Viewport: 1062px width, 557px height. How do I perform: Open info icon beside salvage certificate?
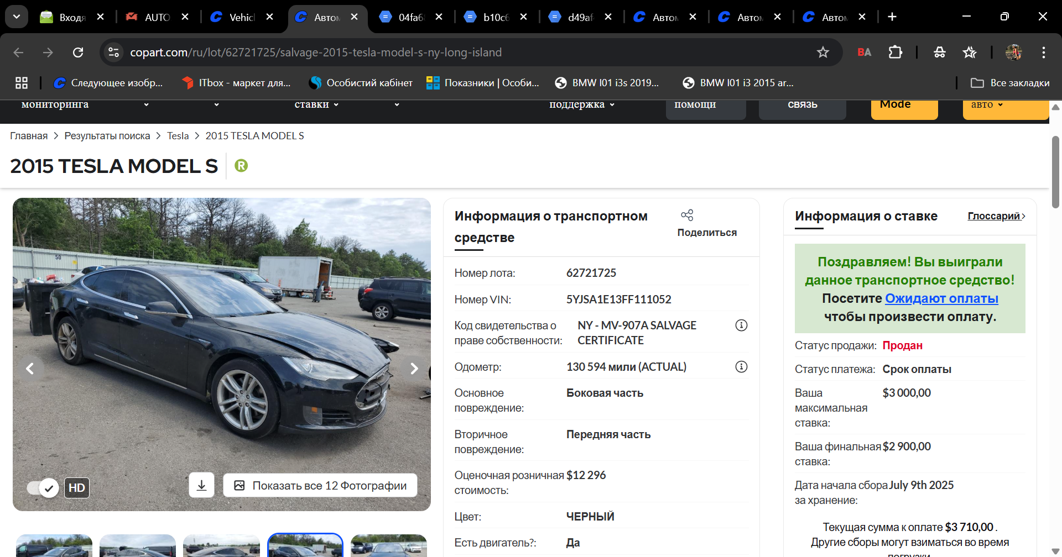[741, 325]
